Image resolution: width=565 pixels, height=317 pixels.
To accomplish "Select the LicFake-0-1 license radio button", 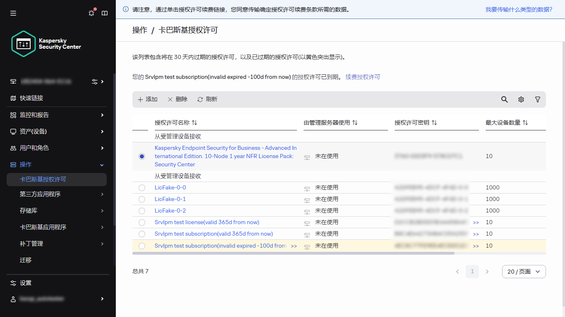I will tap(142, 199).
